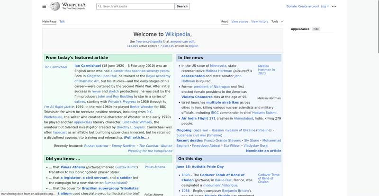Click the free encyclopedia link
Image resolution: width=379 pixels, height=196 pixels.
[149, 42]
